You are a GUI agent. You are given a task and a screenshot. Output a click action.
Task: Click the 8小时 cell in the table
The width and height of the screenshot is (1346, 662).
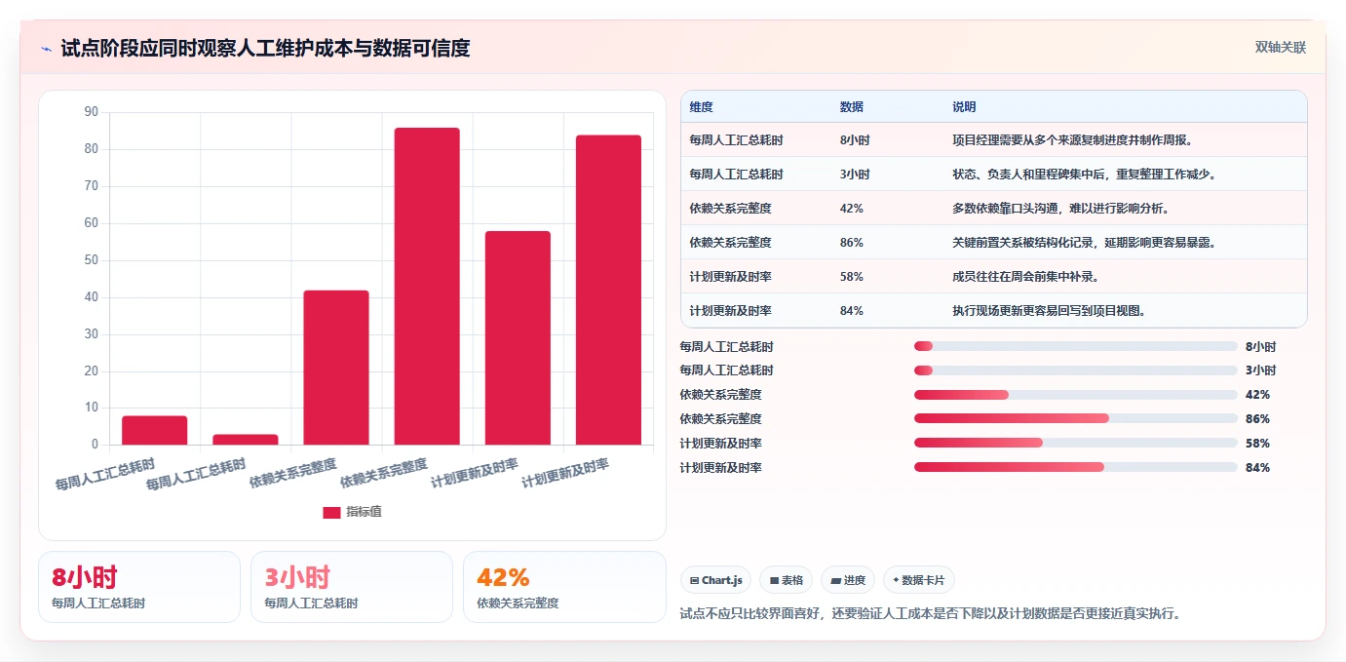855,140
